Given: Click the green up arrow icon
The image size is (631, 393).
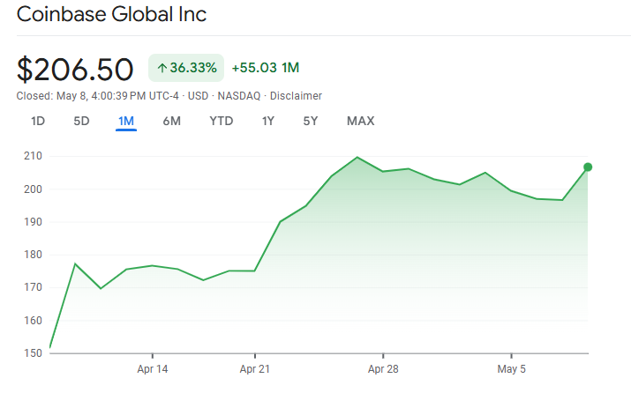Looking at the screenshot, I should (162, 68).
